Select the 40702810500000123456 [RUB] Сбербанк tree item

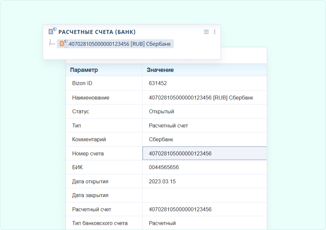pyautogui.click(x=120, y=44)
